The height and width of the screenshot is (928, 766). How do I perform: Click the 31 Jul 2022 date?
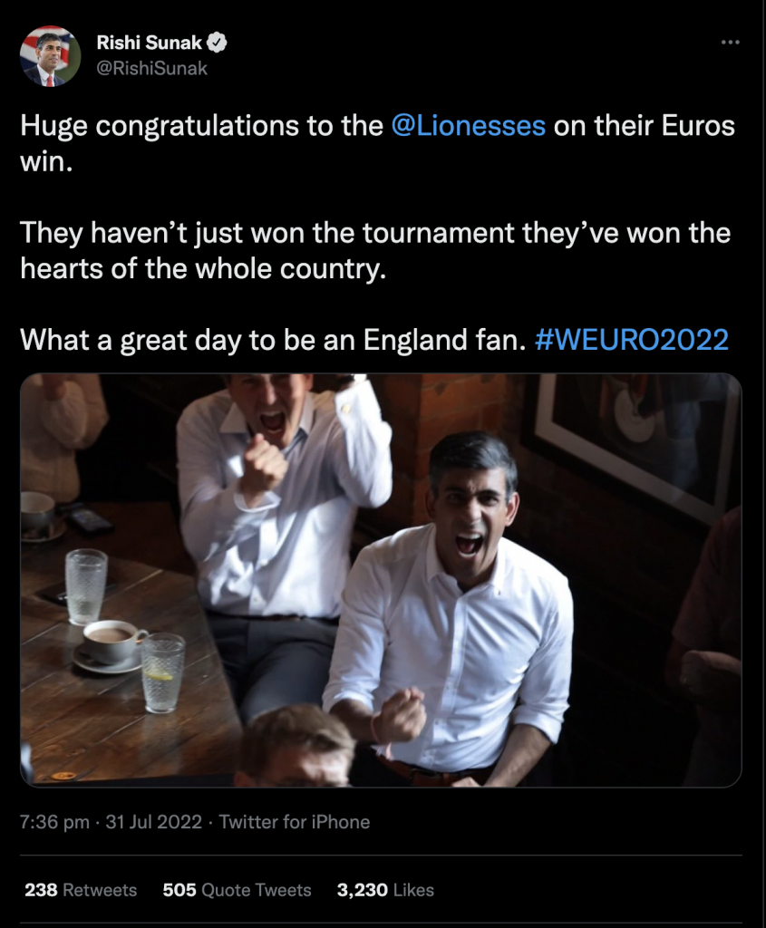pos(153,821)
